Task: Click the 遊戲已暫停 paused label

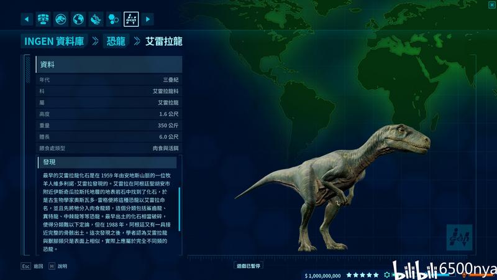Action: coord(248,266)
